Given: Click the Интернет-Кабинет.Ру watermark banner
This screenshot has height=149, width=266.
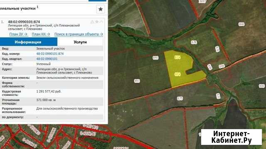Looking at the screenshot, I should pyautogui.click(x=232, y=137).
